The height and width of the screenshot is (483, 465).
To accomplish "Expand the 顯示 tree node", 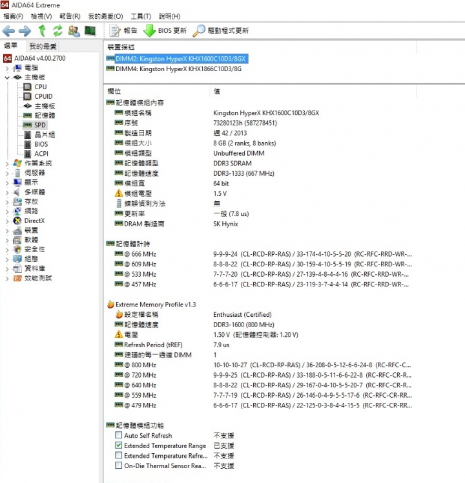I will (7, 183).
